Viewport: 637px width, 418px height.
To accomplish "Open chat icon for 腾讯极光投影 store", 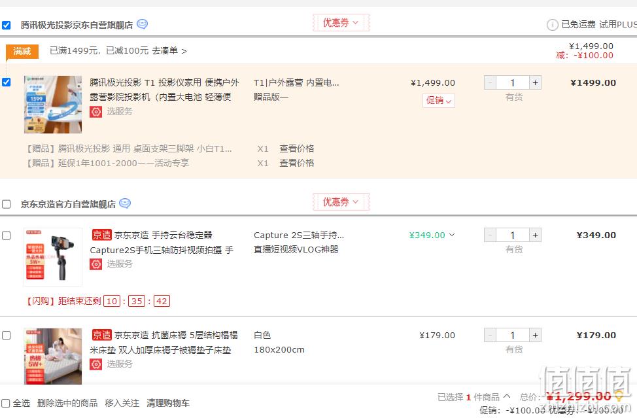I will coord(142,24).
